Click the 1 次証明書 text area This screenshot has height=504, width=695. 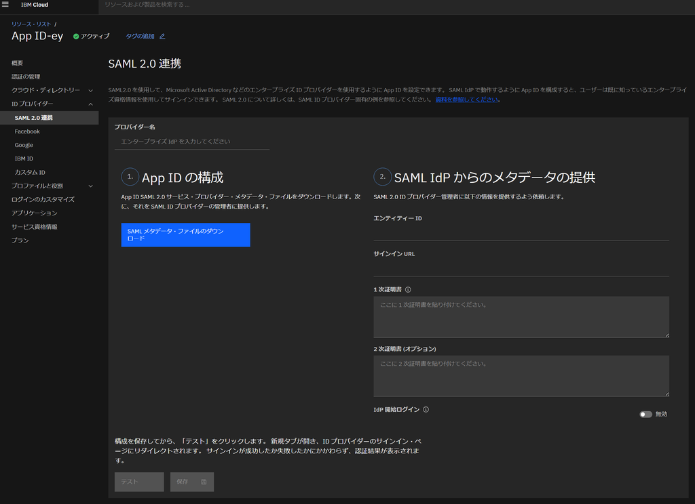coord(521,317)
